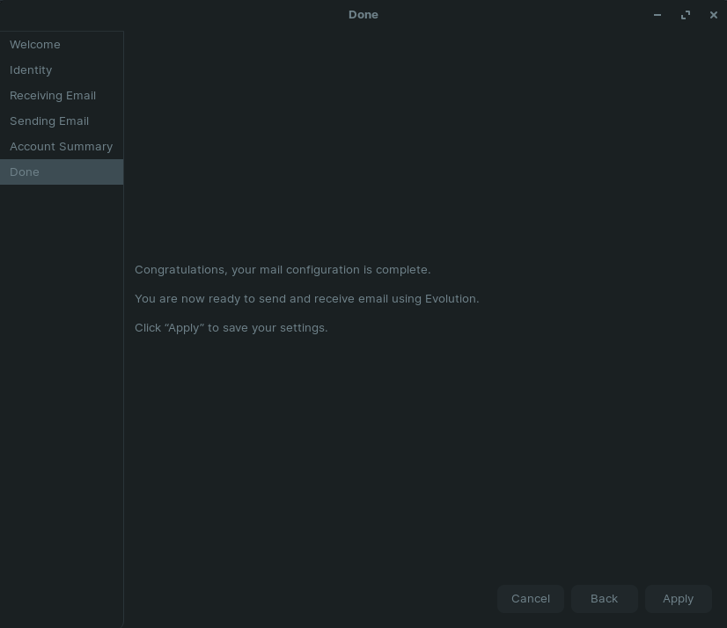
Task: Click the Congratulations configuration complete message
Action: (283, 270)
